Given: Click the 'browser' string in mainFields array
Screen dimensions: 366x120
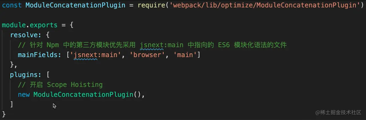Looking at the screenshot, I should pos(147,55).
